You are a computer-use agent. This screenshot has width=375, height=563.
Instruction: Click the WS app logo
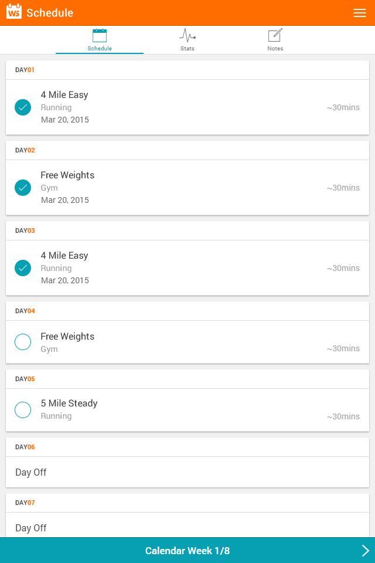pos(13,12)
